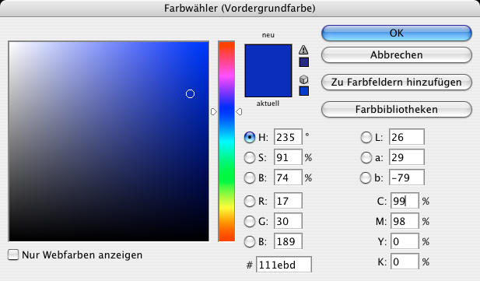Click the hex color input field
480x281 pixels.
(284, 265)
